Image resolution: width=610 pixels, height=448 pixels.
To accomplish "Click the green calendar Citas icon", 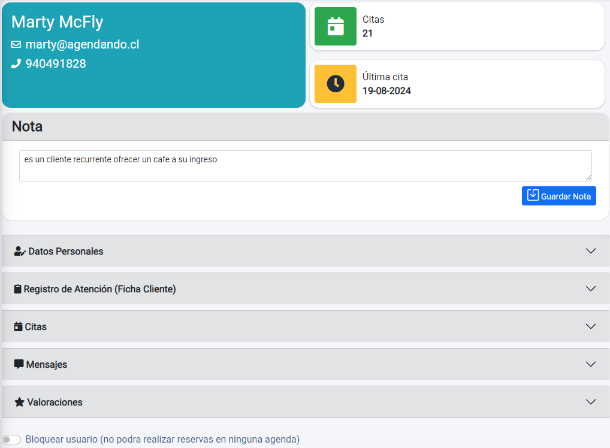I will (x=336, y=26).
